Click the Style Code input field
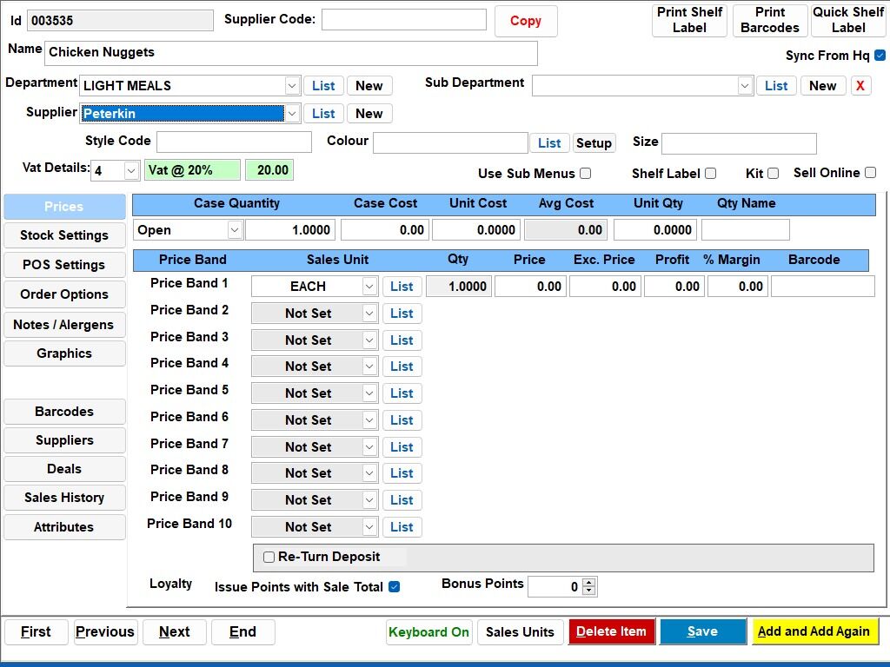 pyautogui.click(x=234, y=142)
